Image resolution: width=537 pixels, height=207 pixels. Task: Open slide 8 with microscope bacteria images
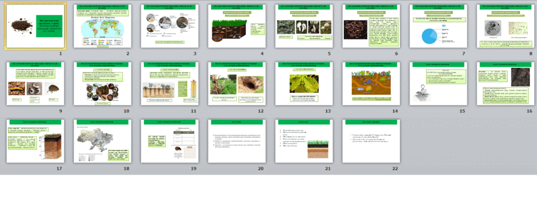pyautogui.click(x=505, y=26)
